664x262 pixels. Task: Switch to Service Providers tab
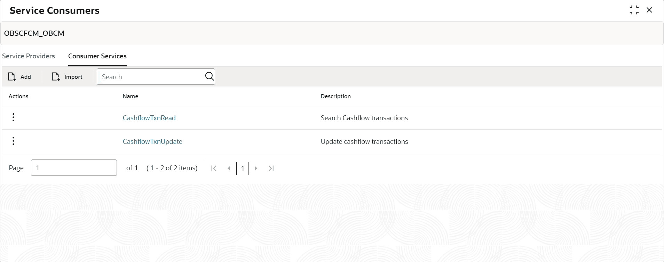29,56
